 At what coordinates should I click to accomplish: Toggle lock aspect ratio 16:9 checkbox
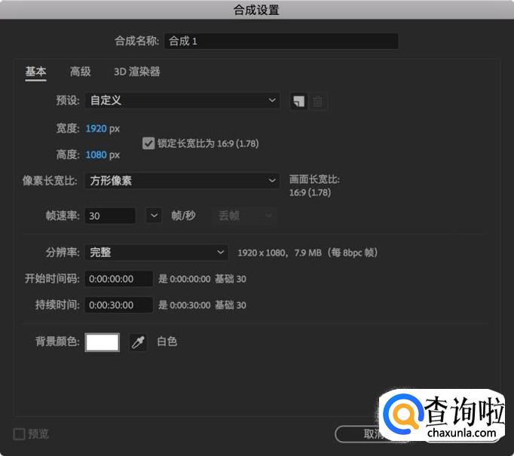click(148, 144)
